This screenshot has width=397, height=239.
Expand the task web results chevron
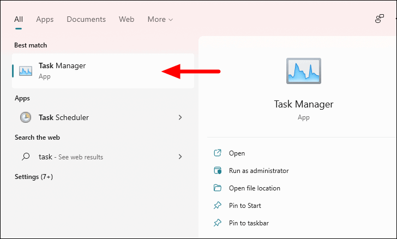tap(180, 157)
